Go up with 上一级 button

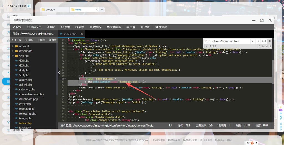point(16,40)
